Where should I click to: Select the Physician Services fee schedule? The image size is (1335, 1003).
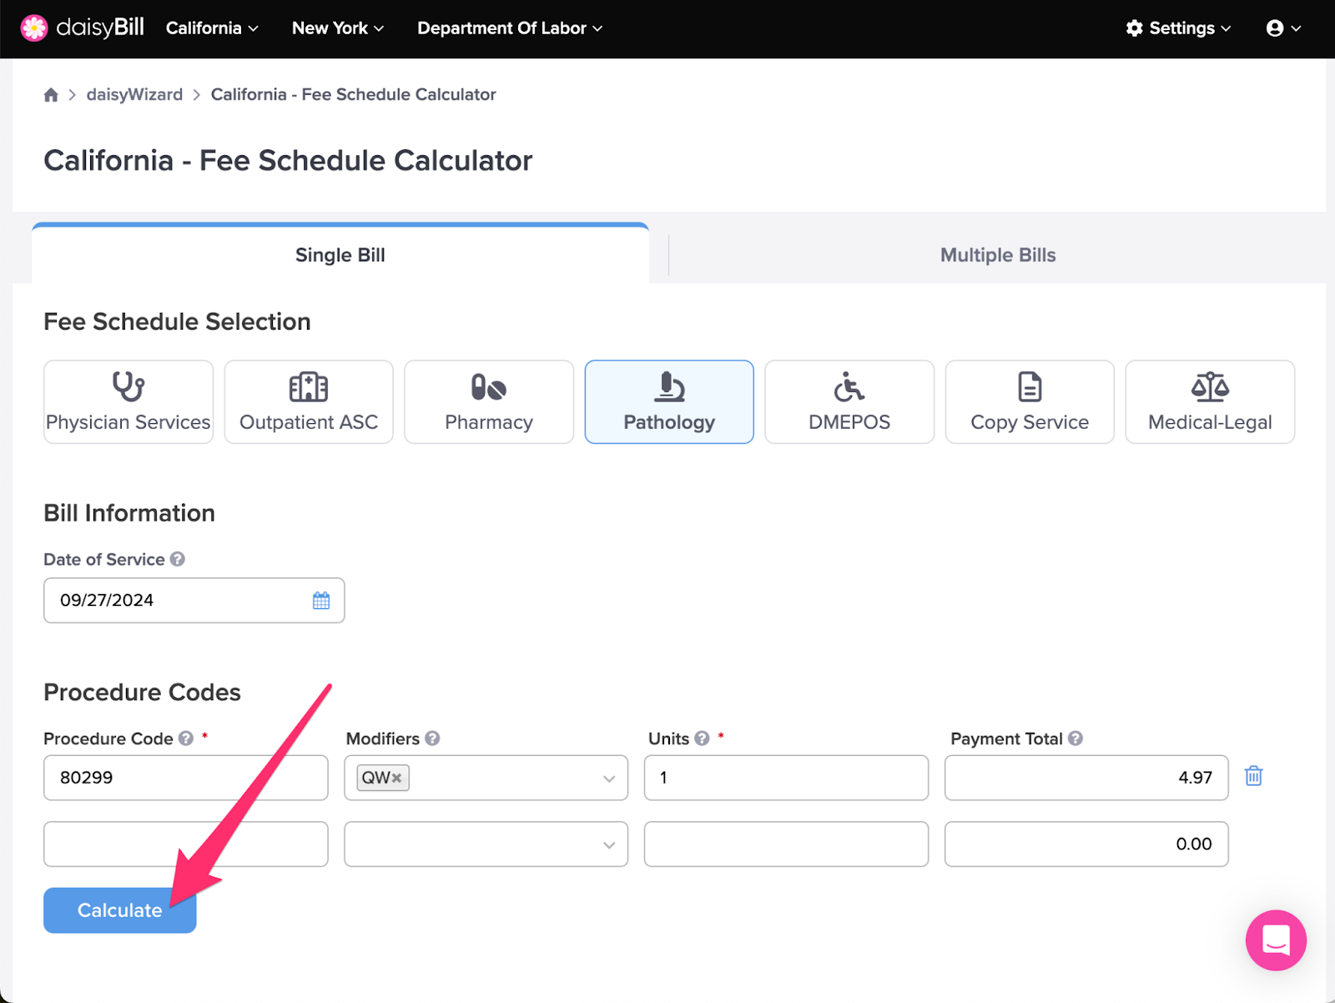128,402
